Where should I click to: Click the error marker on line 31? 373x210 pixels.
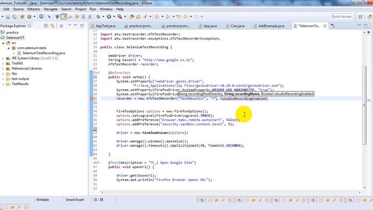[92, 99]
